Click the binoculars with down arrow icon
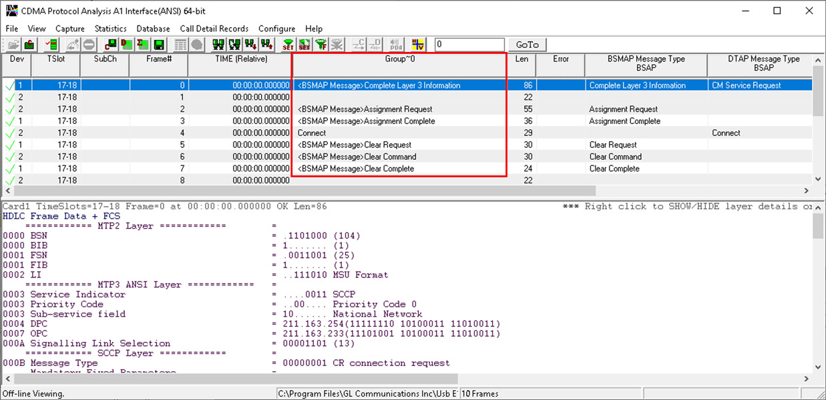826x400 pixels. pos(250,45)
